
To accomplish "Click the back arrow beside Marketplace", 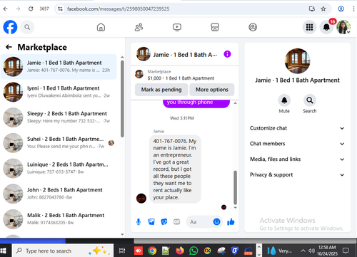I will [9, 47].
